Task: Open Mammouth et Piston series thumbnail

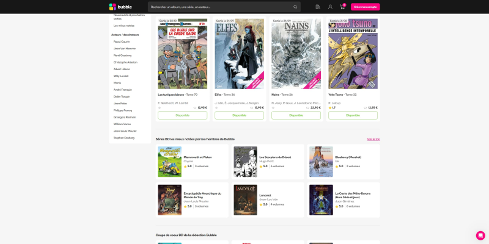Action: coord(170,162)
